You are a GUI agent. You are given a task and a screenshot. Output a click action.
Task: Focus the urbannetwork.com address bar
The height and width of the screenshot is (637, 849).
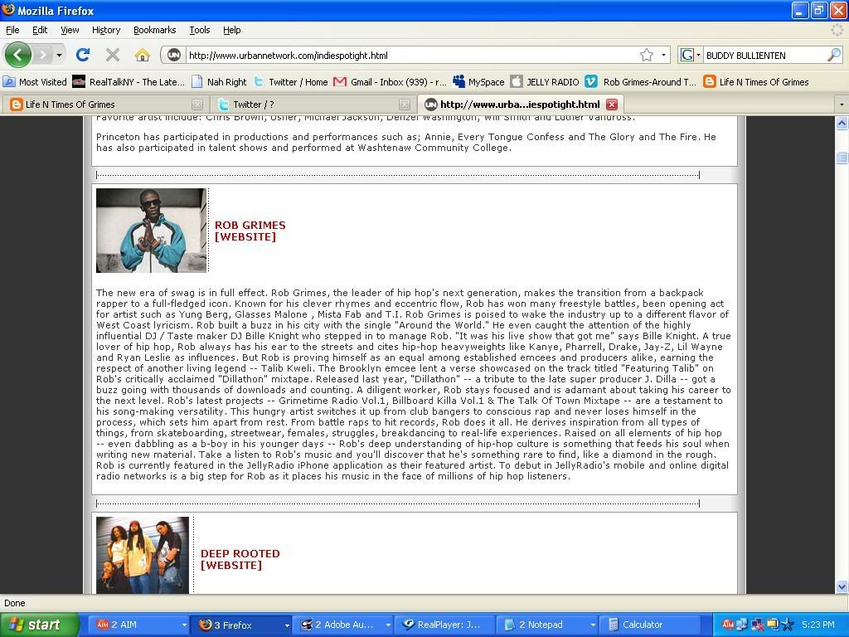tap(411, 56)
